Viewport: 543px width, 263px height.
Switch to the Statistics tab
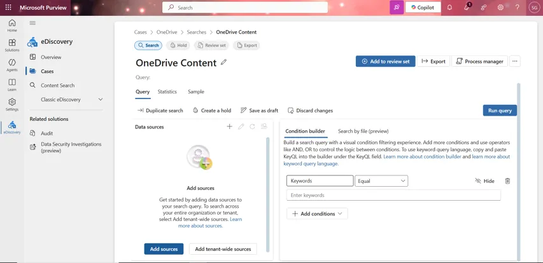click(x=167, y=91)
